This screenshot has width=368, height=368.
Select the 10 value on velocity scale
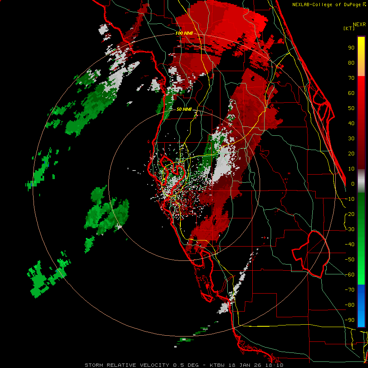click(x=351, y=169)
